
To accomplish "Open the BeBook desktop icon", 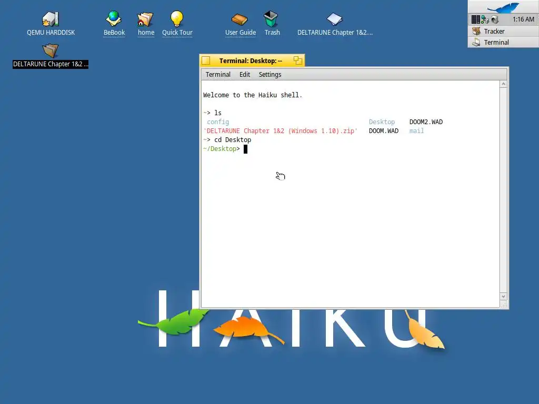I will pyautogui.click(x=114, y=19).
